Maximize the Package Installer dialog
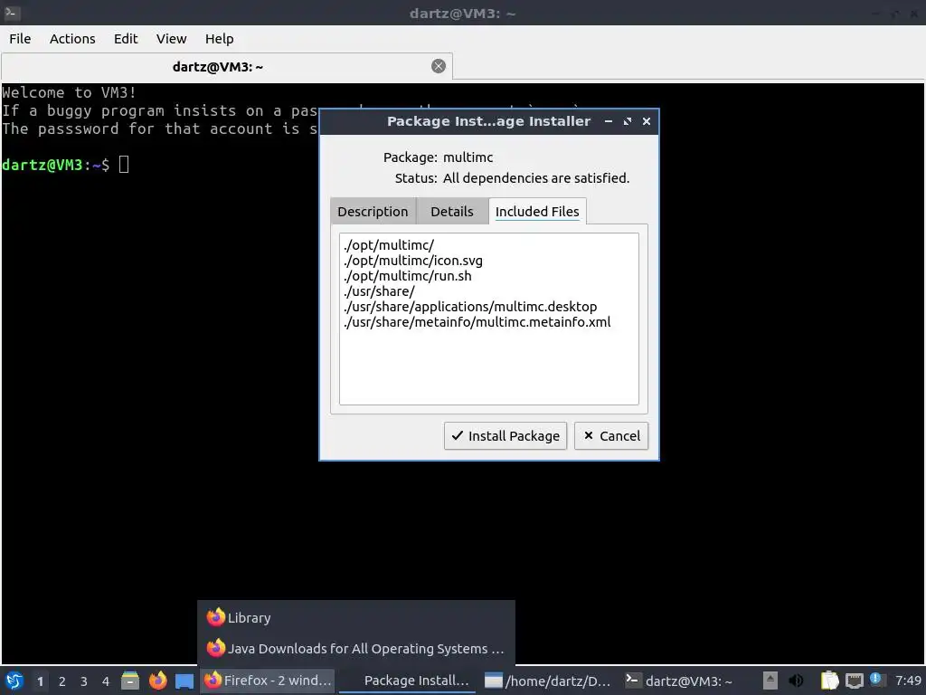 [x=628, y=121]
